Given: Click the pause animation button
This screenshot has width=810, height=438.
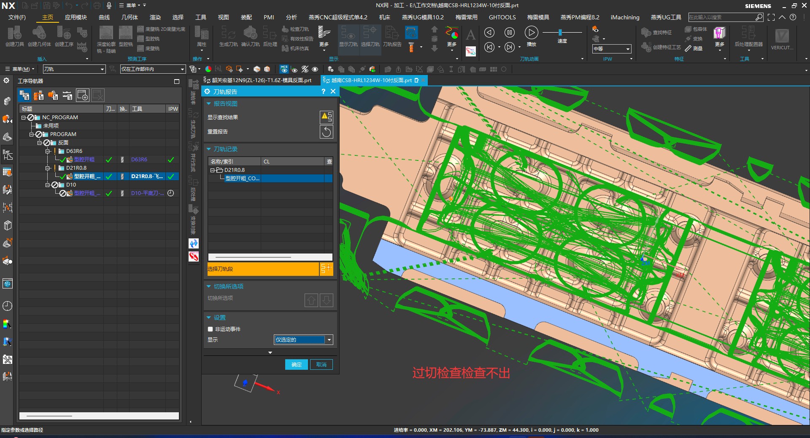Looking at the screenshot, I should (x=510, y=32).
